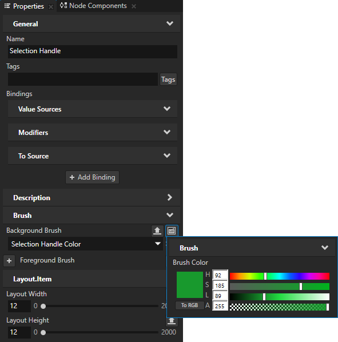Viewport: 338px width, 342px height.
Task: Switch to the Properties tab
Action: [x=29, y=6]
